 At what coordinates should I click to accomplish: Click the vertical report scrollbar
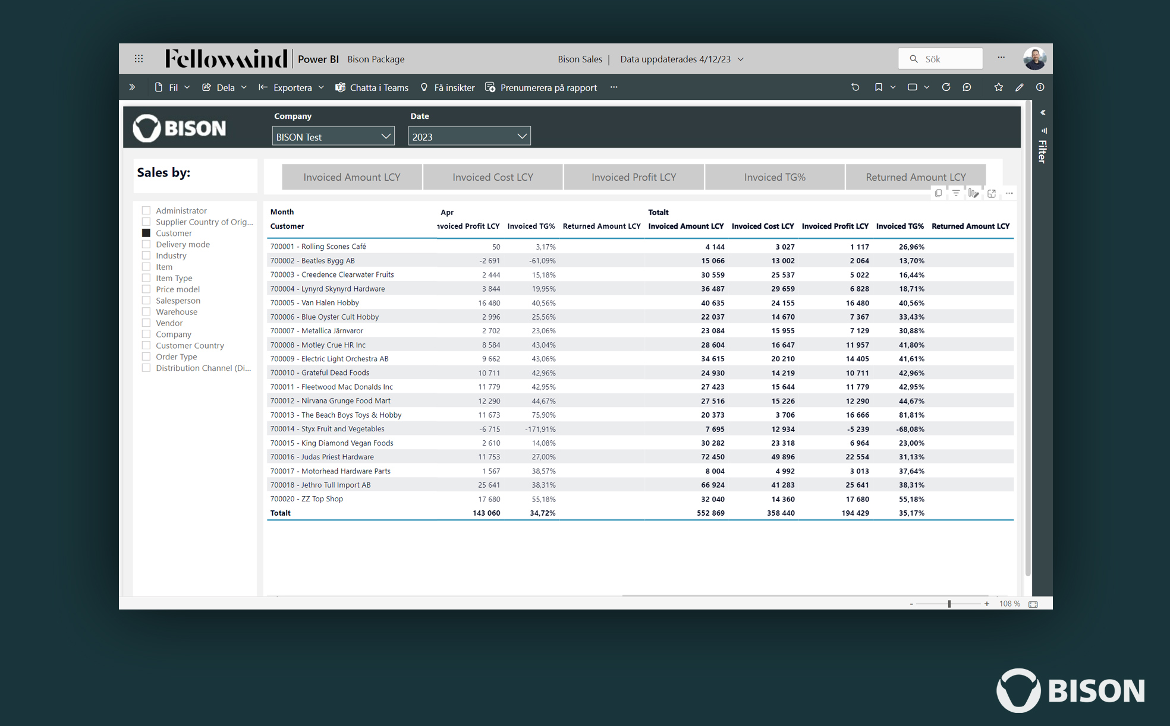1028,339
